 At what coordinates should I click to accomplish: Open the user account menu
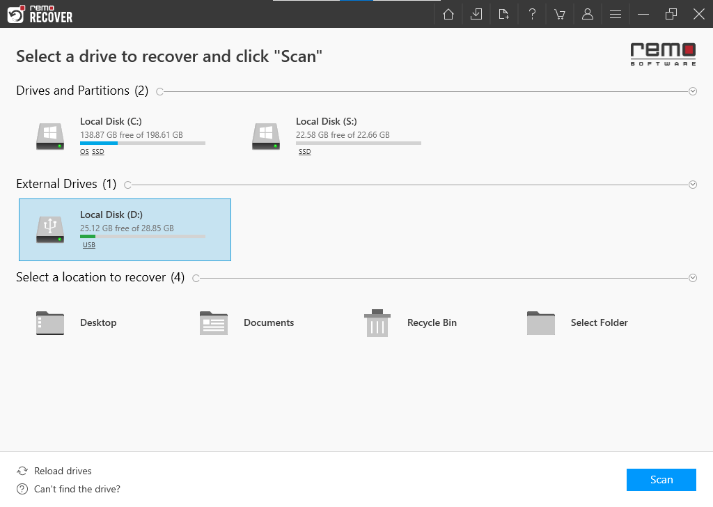pyautogui.click(x=588, y=13)
